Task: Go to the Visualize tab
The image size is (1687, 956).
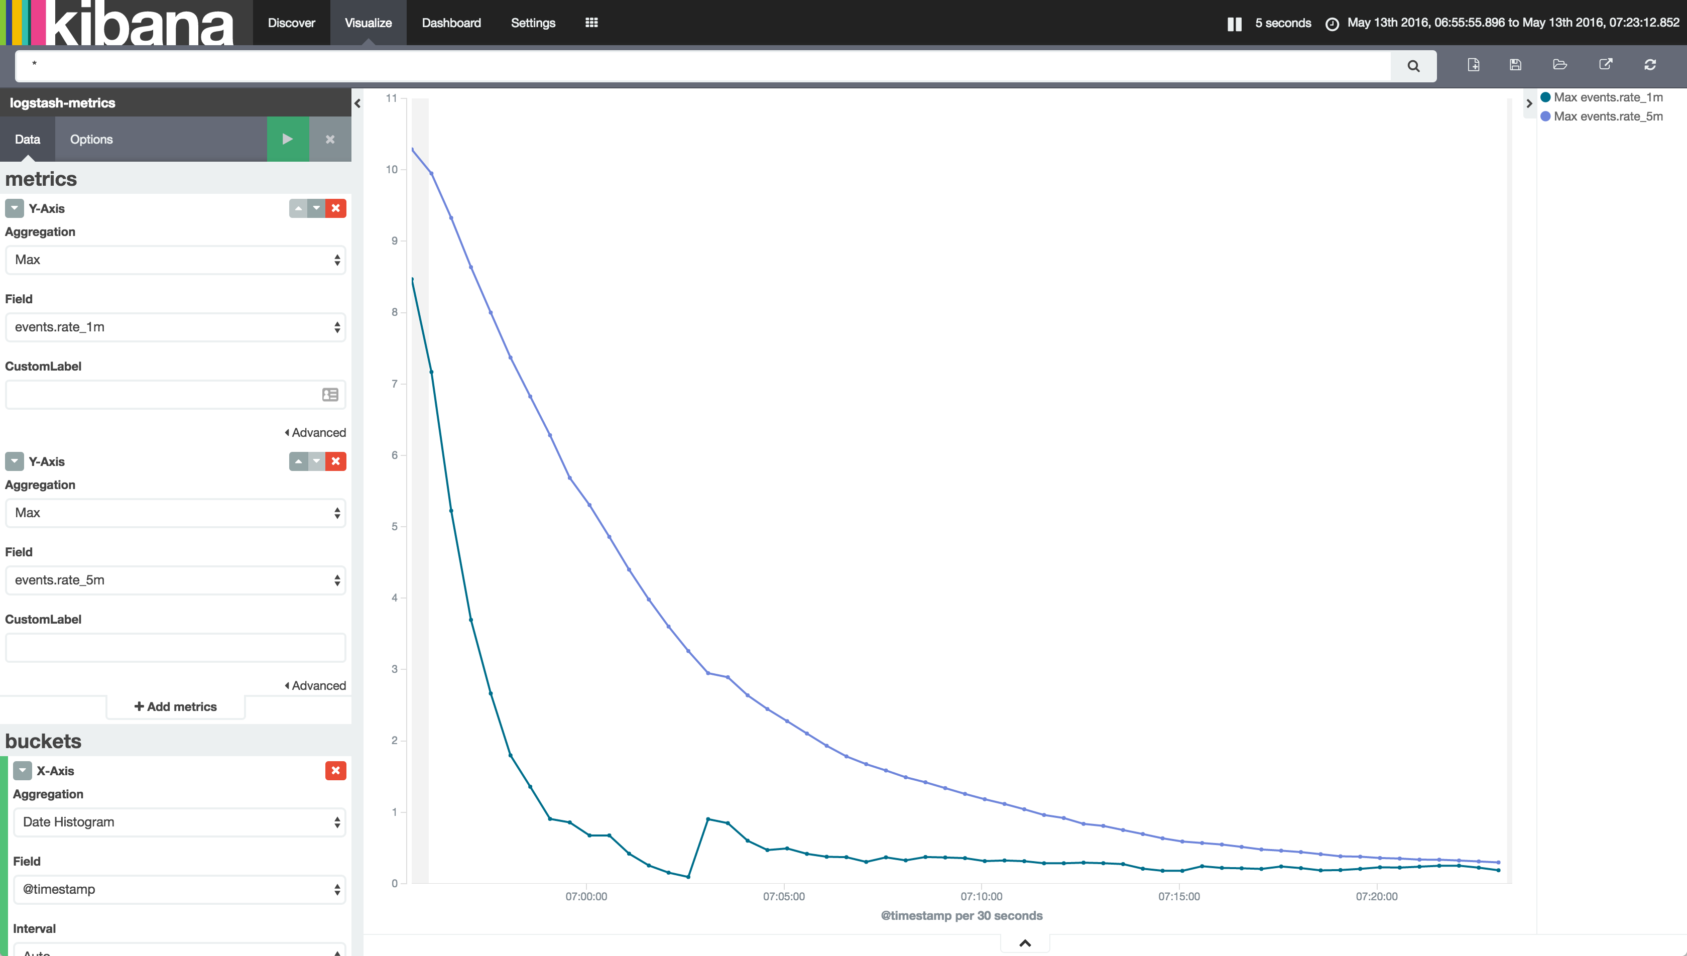Action: point(368,22)
